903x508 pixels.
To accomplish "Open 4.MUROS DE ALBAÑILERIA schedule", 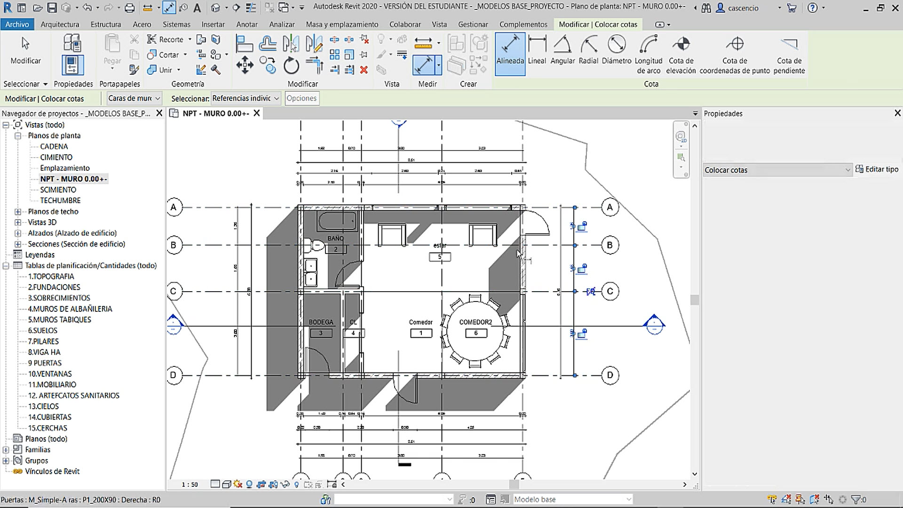I will pos(70,309).
